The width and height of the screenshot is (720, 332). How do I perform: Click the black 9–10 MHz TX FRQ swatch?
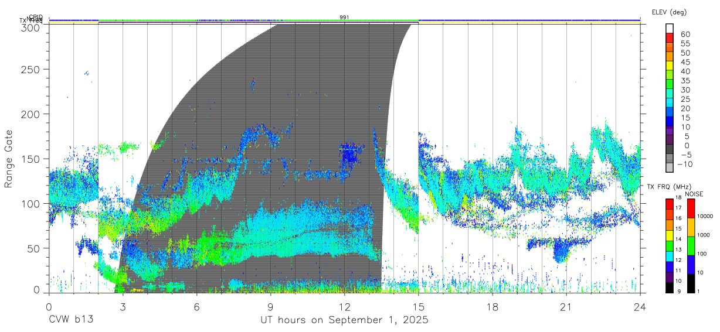(670, 287)
